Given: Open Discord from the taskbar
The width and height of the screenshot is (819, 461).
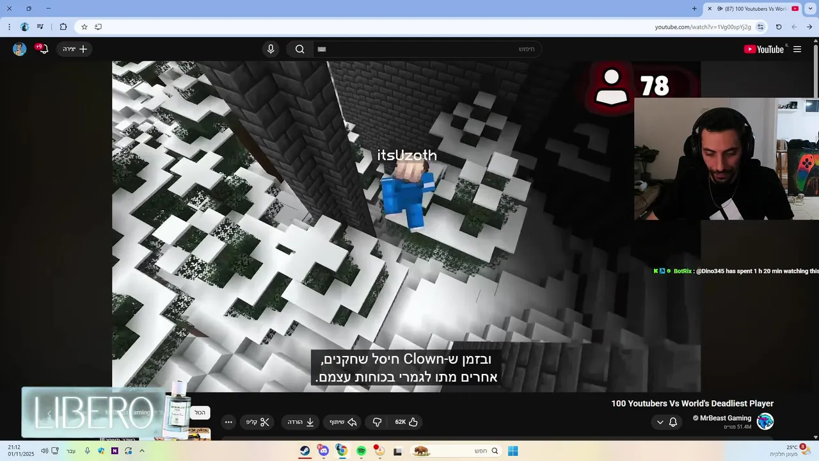Looking at the screenshot, I should [x=324, y=451].
